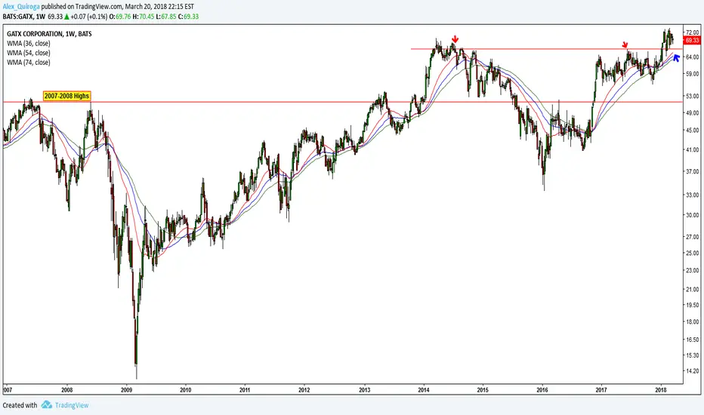Click the '37.00' price axis label

(x=693, y=171)
